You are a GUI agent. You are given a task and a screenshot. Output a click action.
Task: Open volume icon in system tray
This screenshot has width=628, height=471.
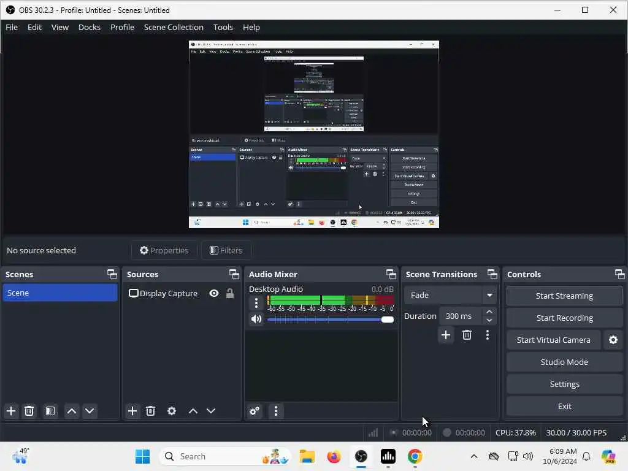pyautogui.click(x=528, y=456)
